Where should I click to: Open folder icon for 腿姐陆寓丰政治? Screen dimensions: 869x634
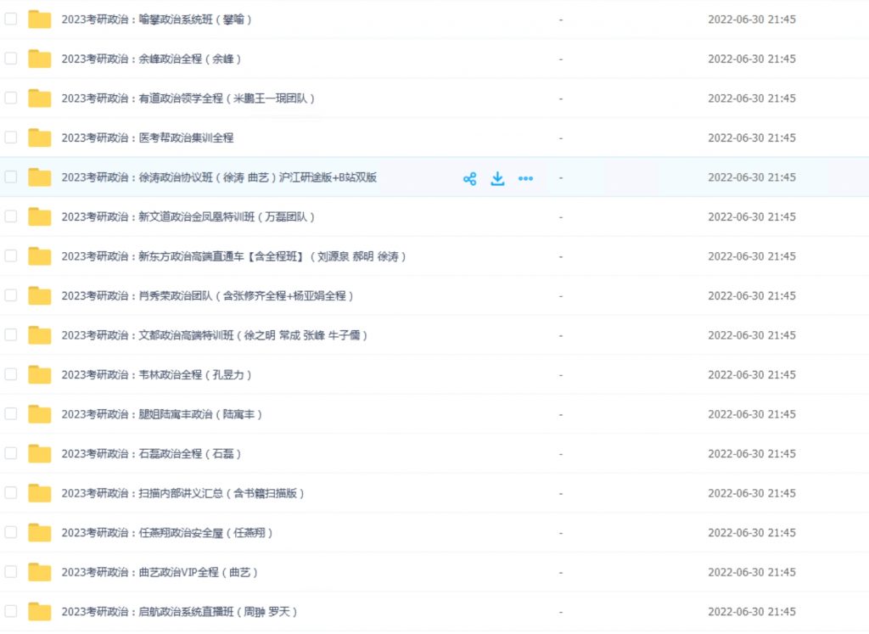tap(39, 414)
